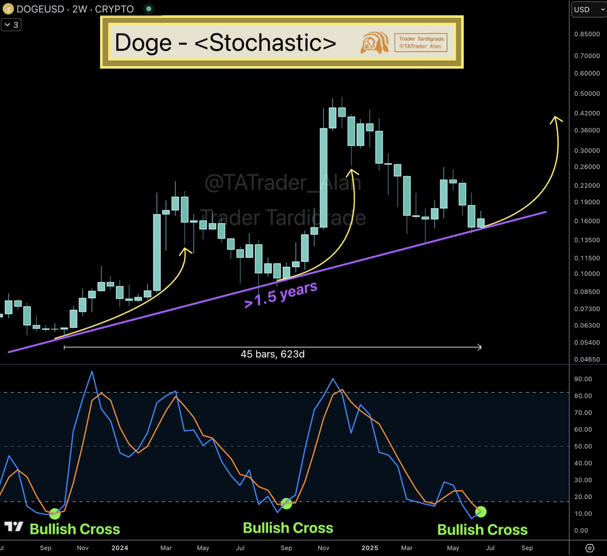Viewport: 607px width, 556px height.
Task: Open the USD currency dropdown
Action: point(589,9)
